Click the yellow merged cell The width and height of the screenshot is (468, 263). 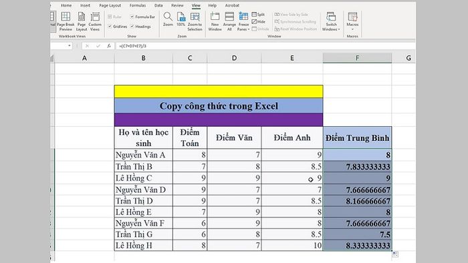point(219,91)
